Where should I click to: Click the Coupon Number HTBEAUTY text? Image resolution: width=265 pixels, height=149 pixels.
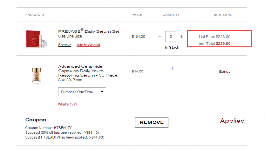coord(48,128)
